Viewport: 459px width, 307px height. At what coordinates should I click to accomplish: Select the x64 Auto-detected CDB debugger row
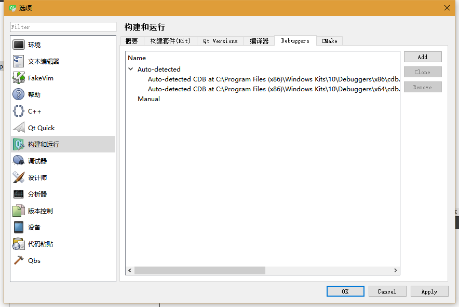coord(274,89)
